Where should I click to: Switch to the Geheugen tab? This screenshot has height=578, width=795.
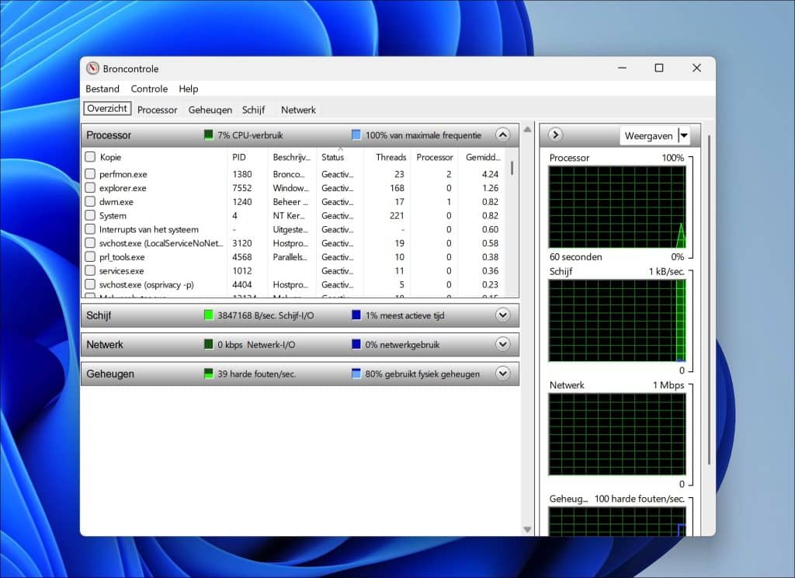pos(210,110)
